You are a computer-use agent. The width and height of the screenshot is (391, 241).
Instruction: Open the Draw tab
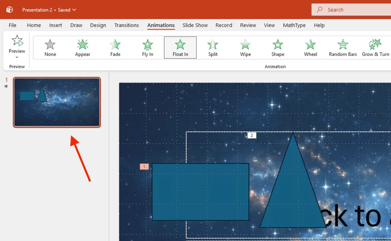coord(76,25)
